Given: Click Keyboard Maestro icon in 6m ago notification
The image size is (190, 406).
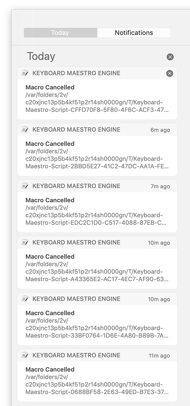Looking at the screenshot, I should 25,130.
